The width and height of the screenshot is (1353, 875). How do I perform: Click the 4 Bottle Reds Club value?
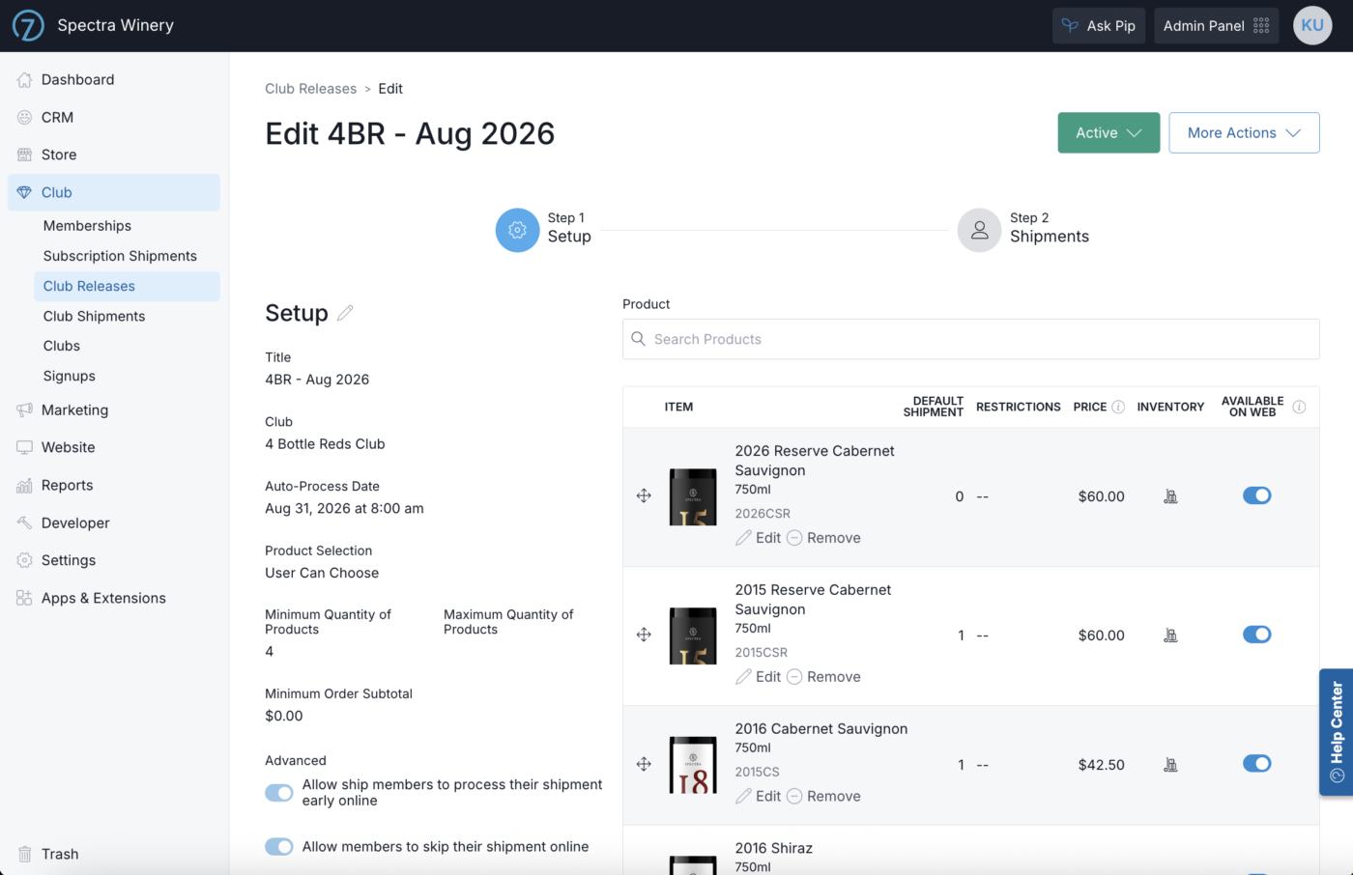coord(325,444)
